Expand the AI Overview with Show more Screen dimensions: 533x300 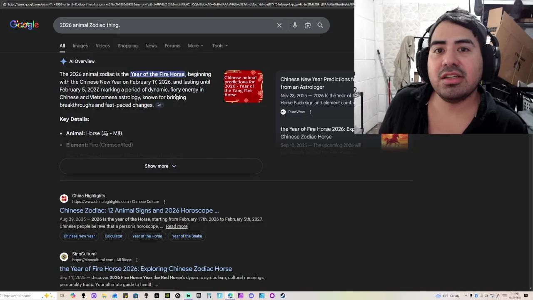pos(161,166)
